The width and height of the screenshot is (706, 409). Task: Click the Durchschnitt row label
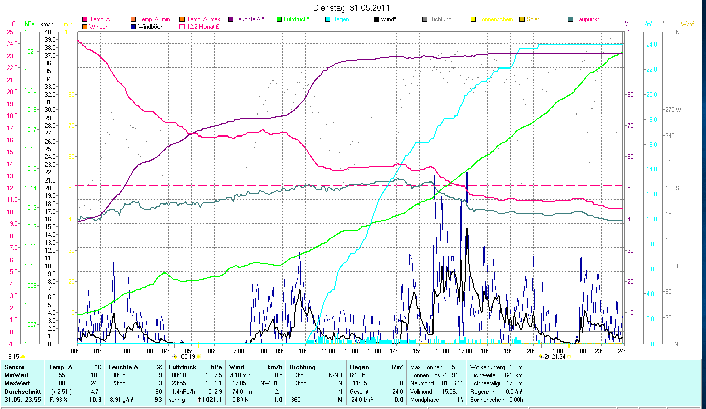point(22,391)
